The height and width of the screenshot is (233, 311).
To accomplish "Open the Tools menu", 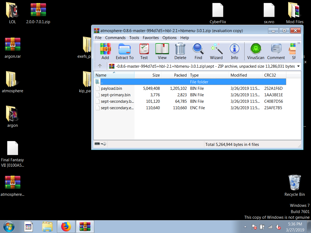I will pyautogui.click(x=134, y=38).
